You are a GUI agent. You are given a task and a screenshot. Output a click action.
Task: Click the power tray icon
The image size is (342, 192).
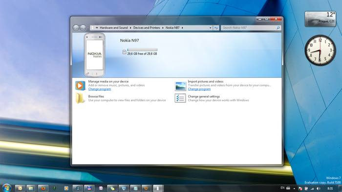306,189
